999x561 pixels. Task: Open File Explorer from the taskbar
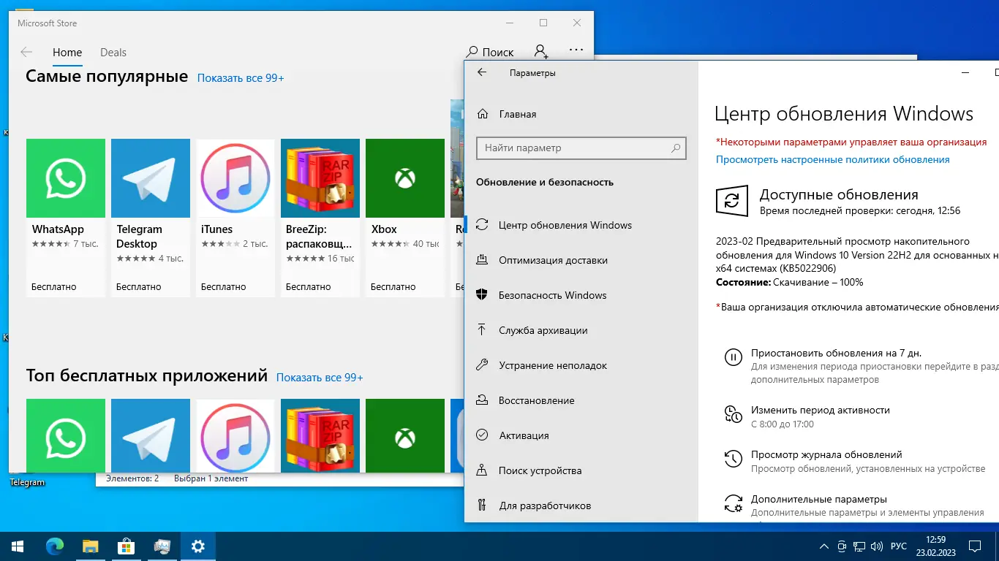tap(90, 546)
